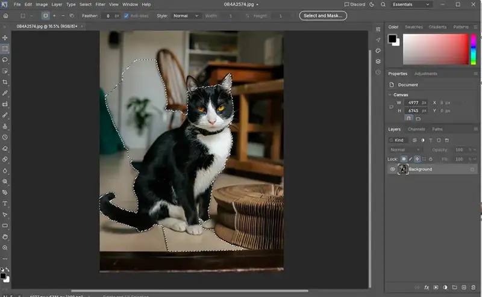482x297 pixels.
Task: Select the Crop tool
Action: tap(5, 82)
